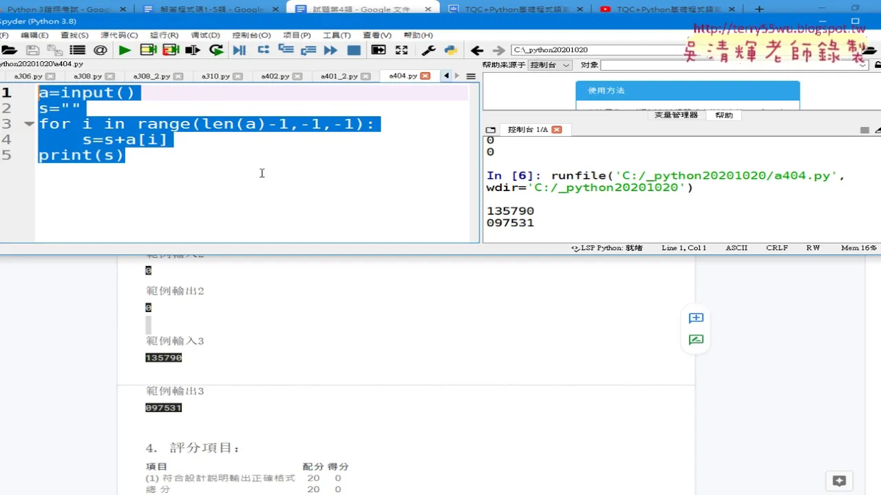This screenshot has width=881, height=495.
Task: Suggest edits icon in Google Docs margin
Action: [x=696, y=340]
